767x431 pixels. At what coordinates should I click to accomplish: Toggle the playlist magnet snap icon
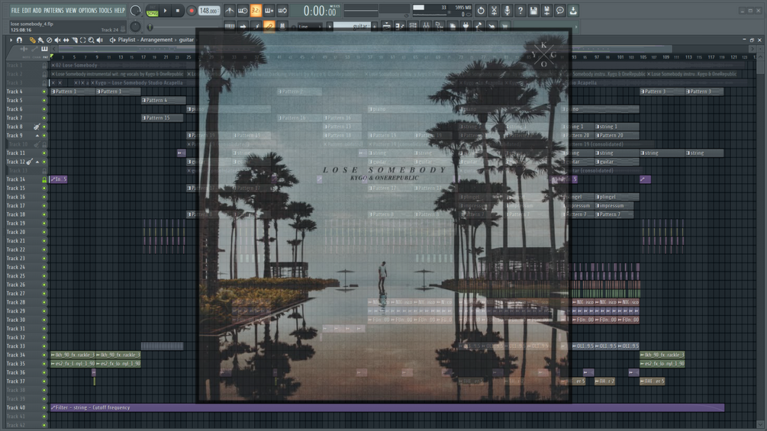pyautogui.click(x=20, y=40)
